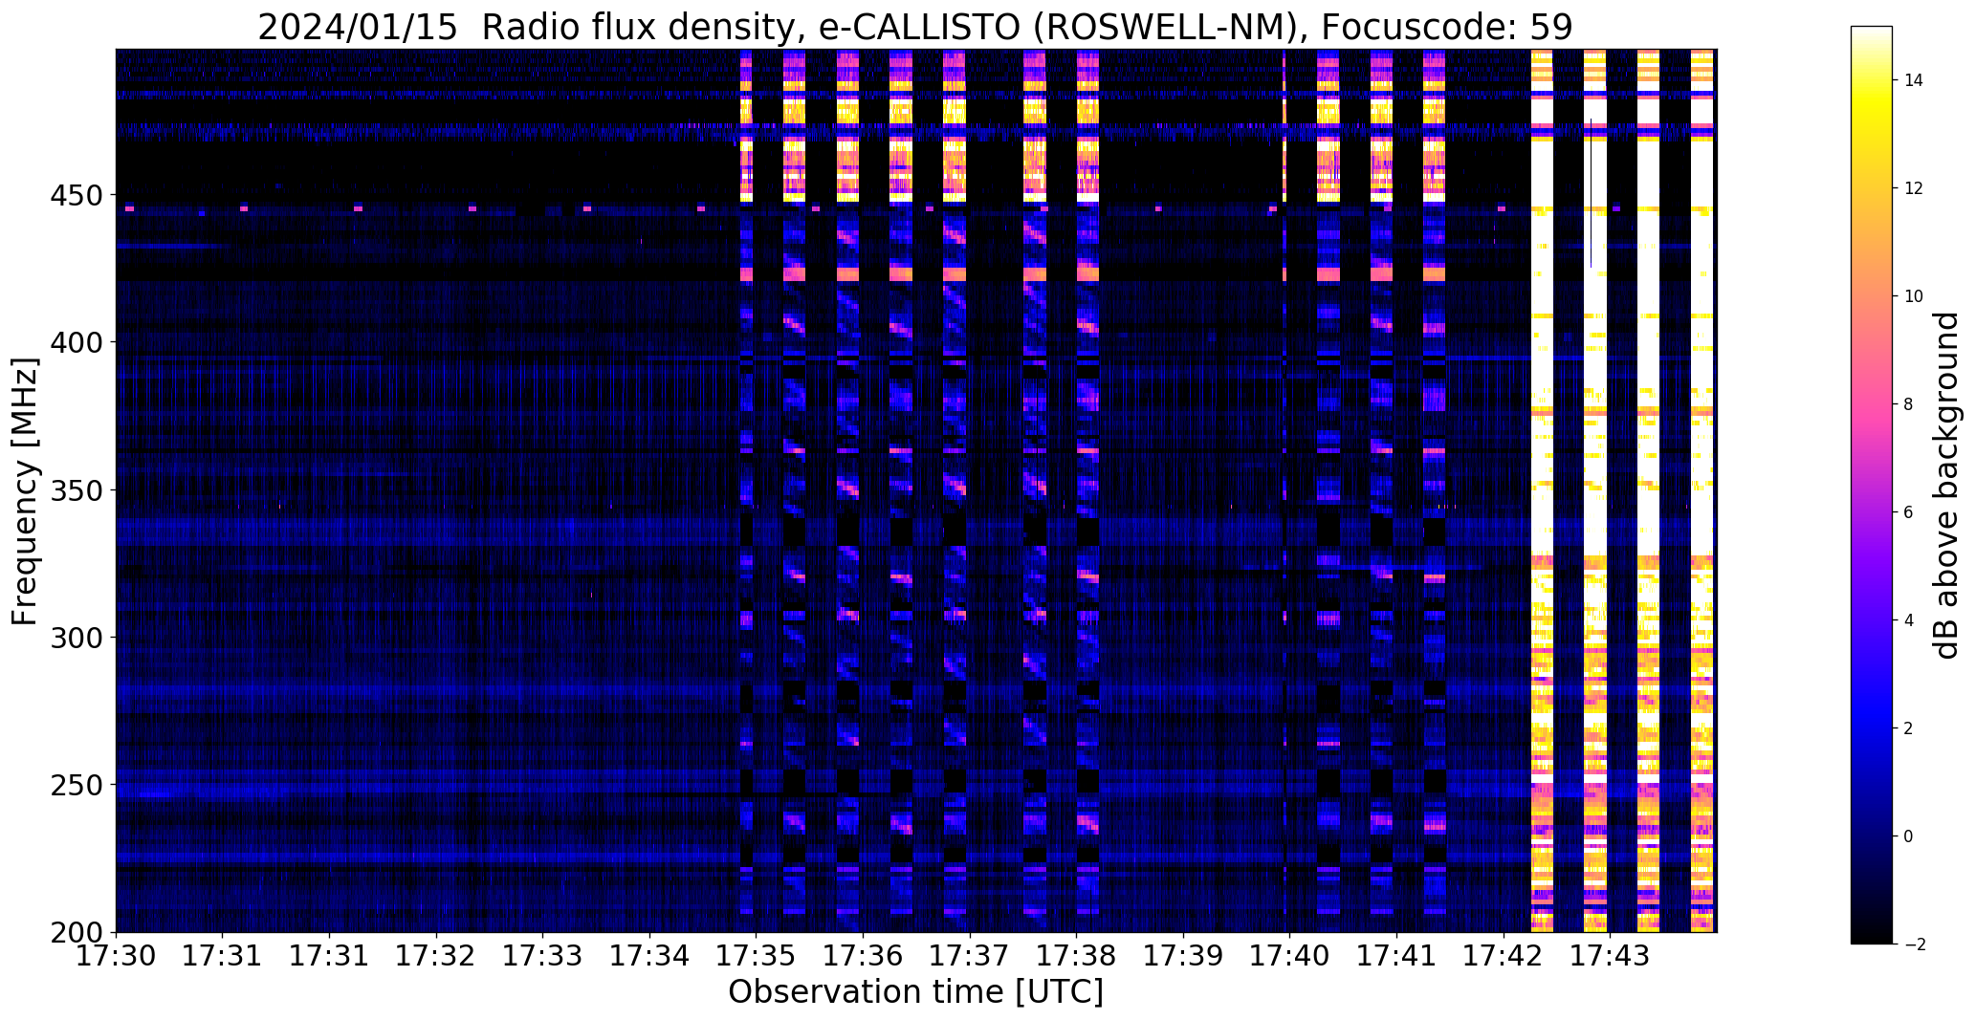1976x1020 pixels.
Task: Click the 17:39 time tick label
Action: click(x=1184, y=955)
